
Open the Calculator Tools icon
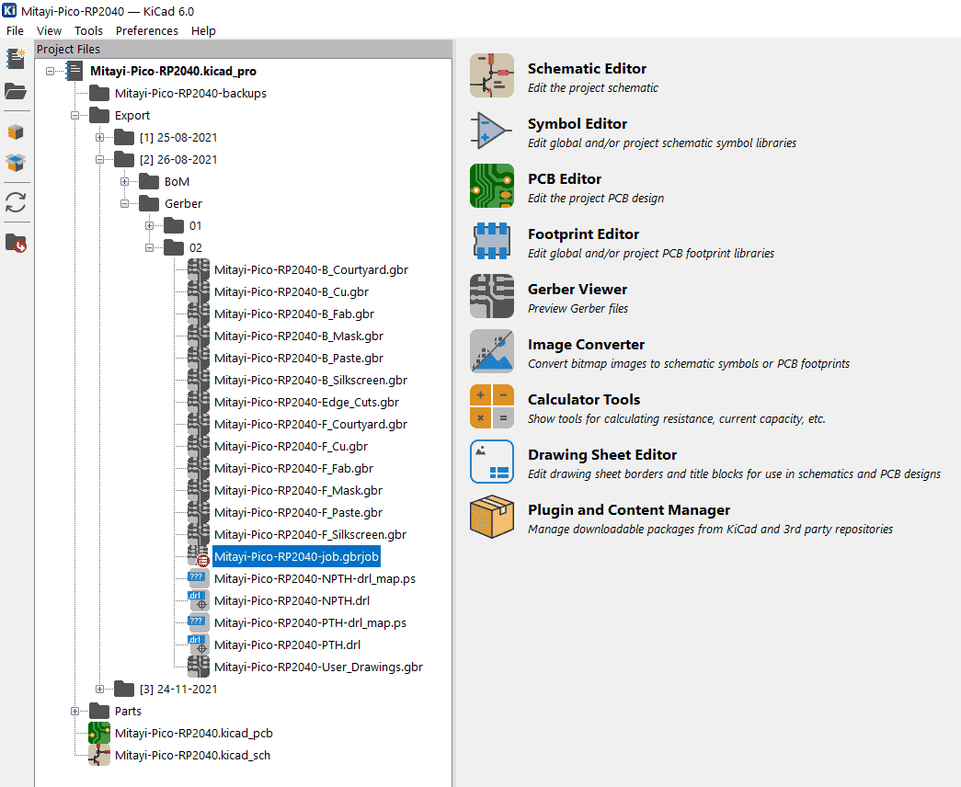(x=491, y=406)
